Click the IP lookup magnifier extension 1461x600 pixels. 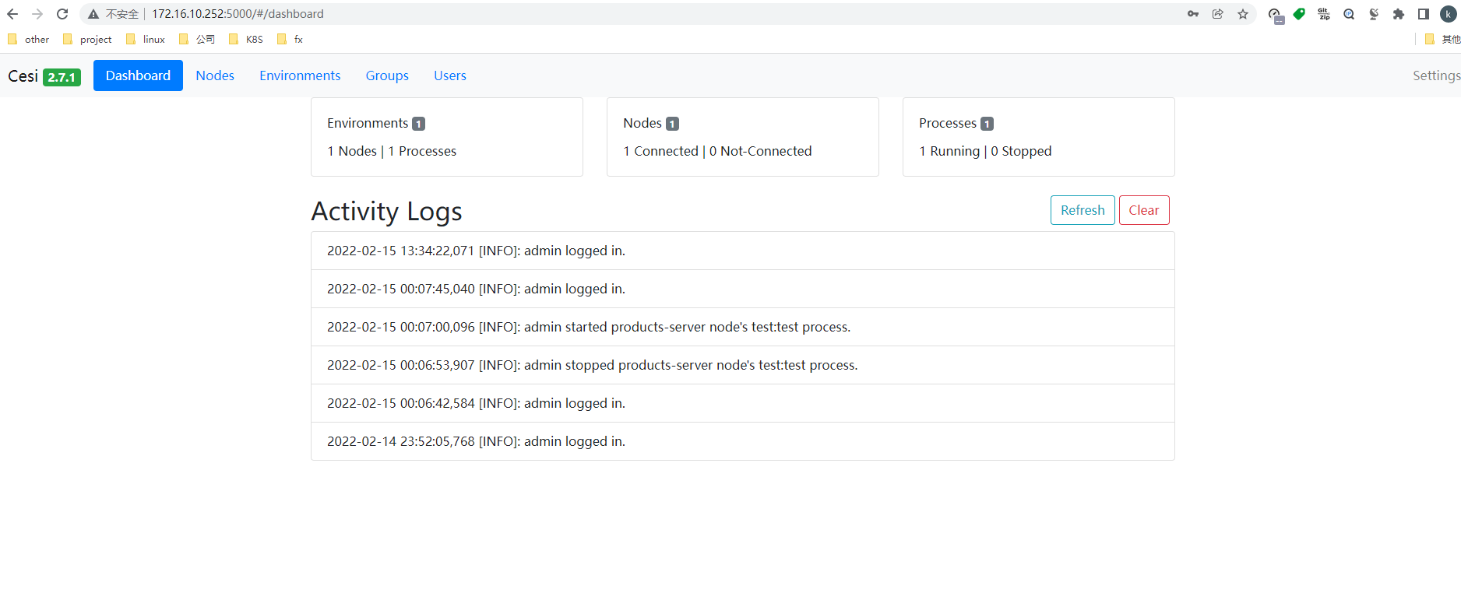point(1349,14)
